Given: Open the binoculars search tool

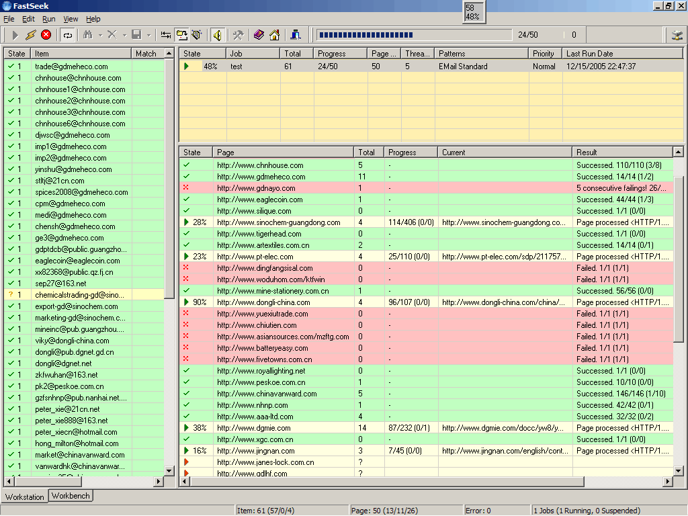Looking at the screenshot, I should [x=88, y=34].
